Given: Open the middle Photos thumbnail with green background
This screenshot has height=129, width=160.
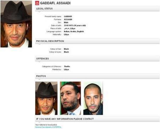Looking at the screenshot, I should 70,98.
